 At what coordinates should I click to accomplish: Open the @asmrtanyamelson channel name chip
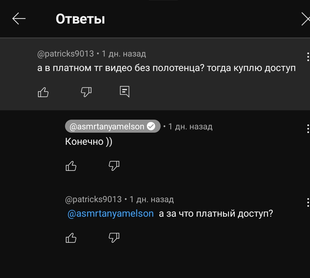point(107,127)
